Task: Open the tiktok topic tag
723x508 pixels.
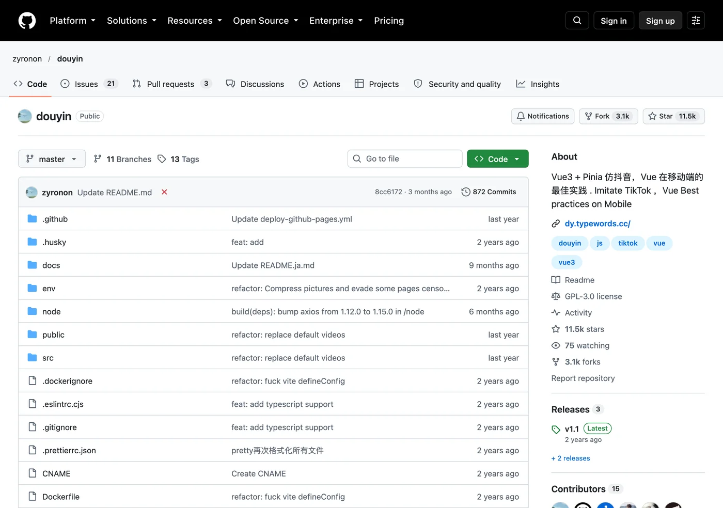Action: coord(628,243)
